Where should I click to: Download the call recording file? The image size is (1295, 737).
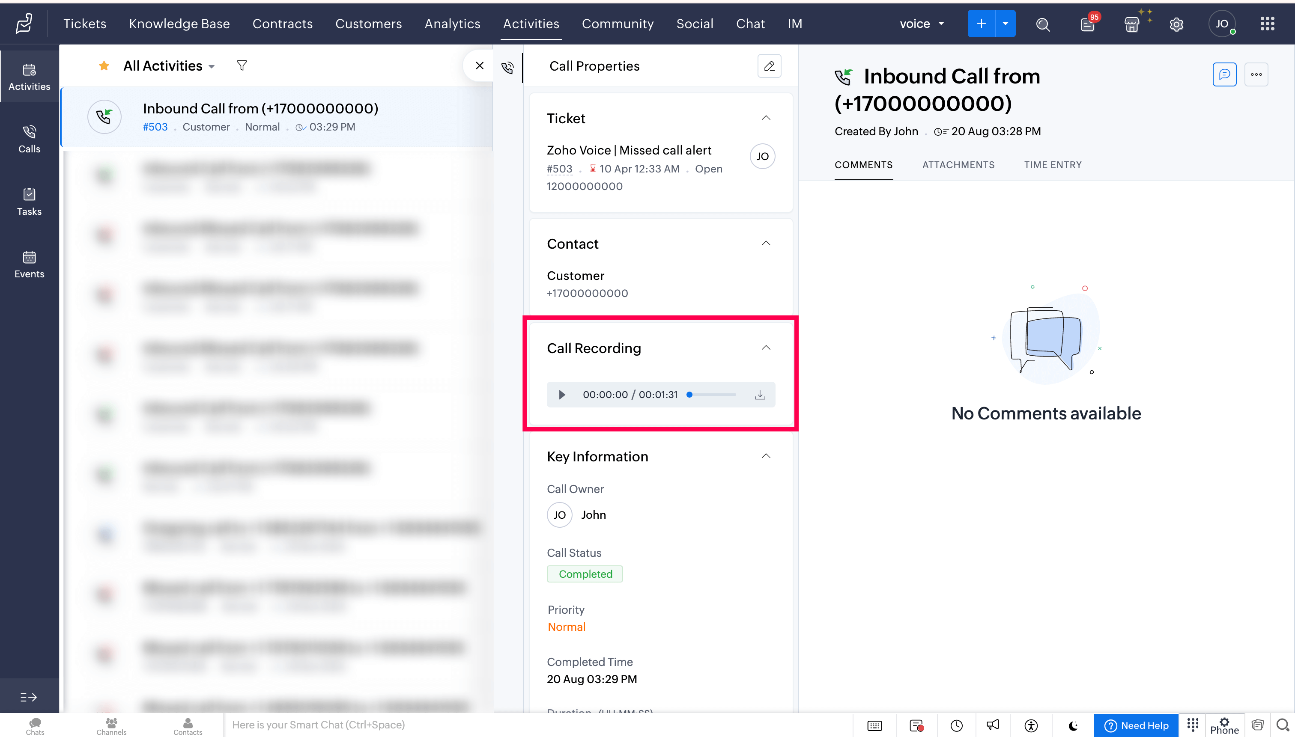tap(760, 394)
